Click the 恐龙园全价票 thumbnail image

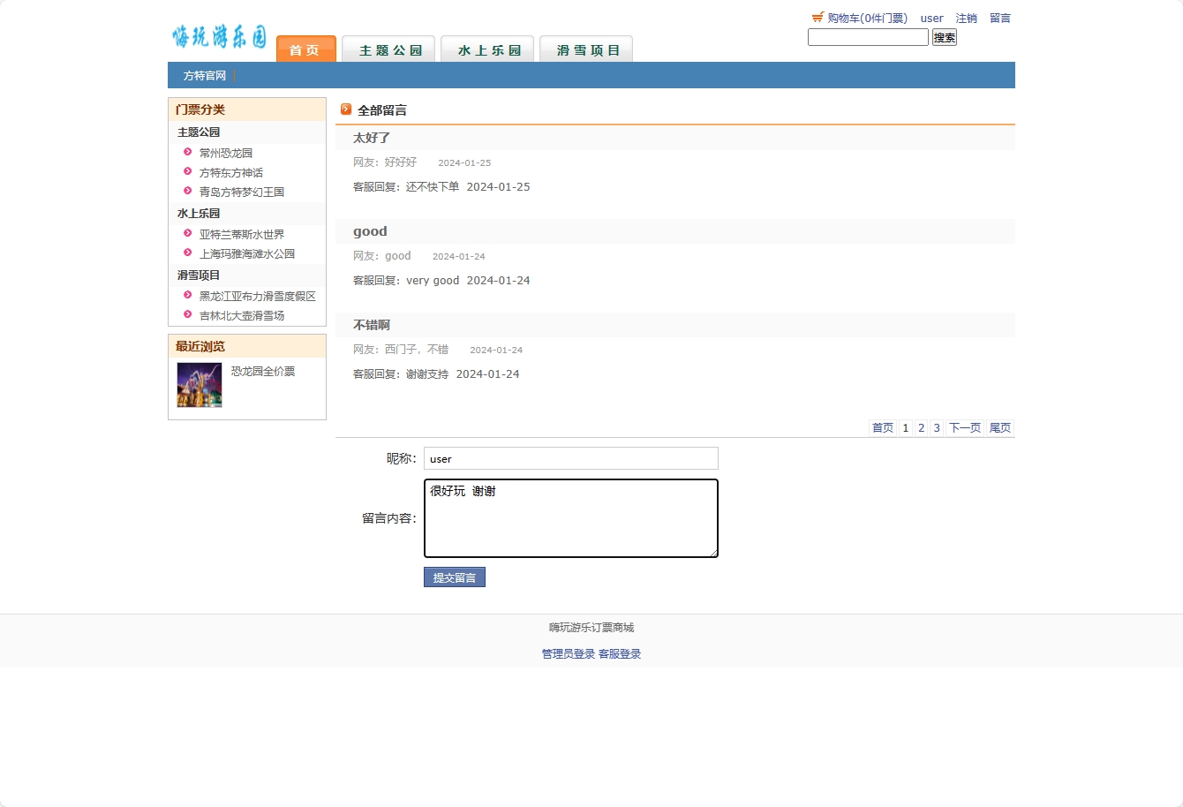[199, 385]
